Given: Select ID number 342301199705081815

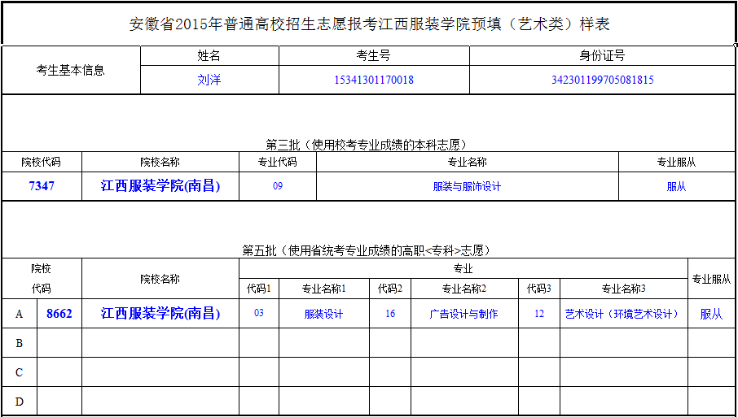Looking at the screenshot, I should [x=602, y=80].
